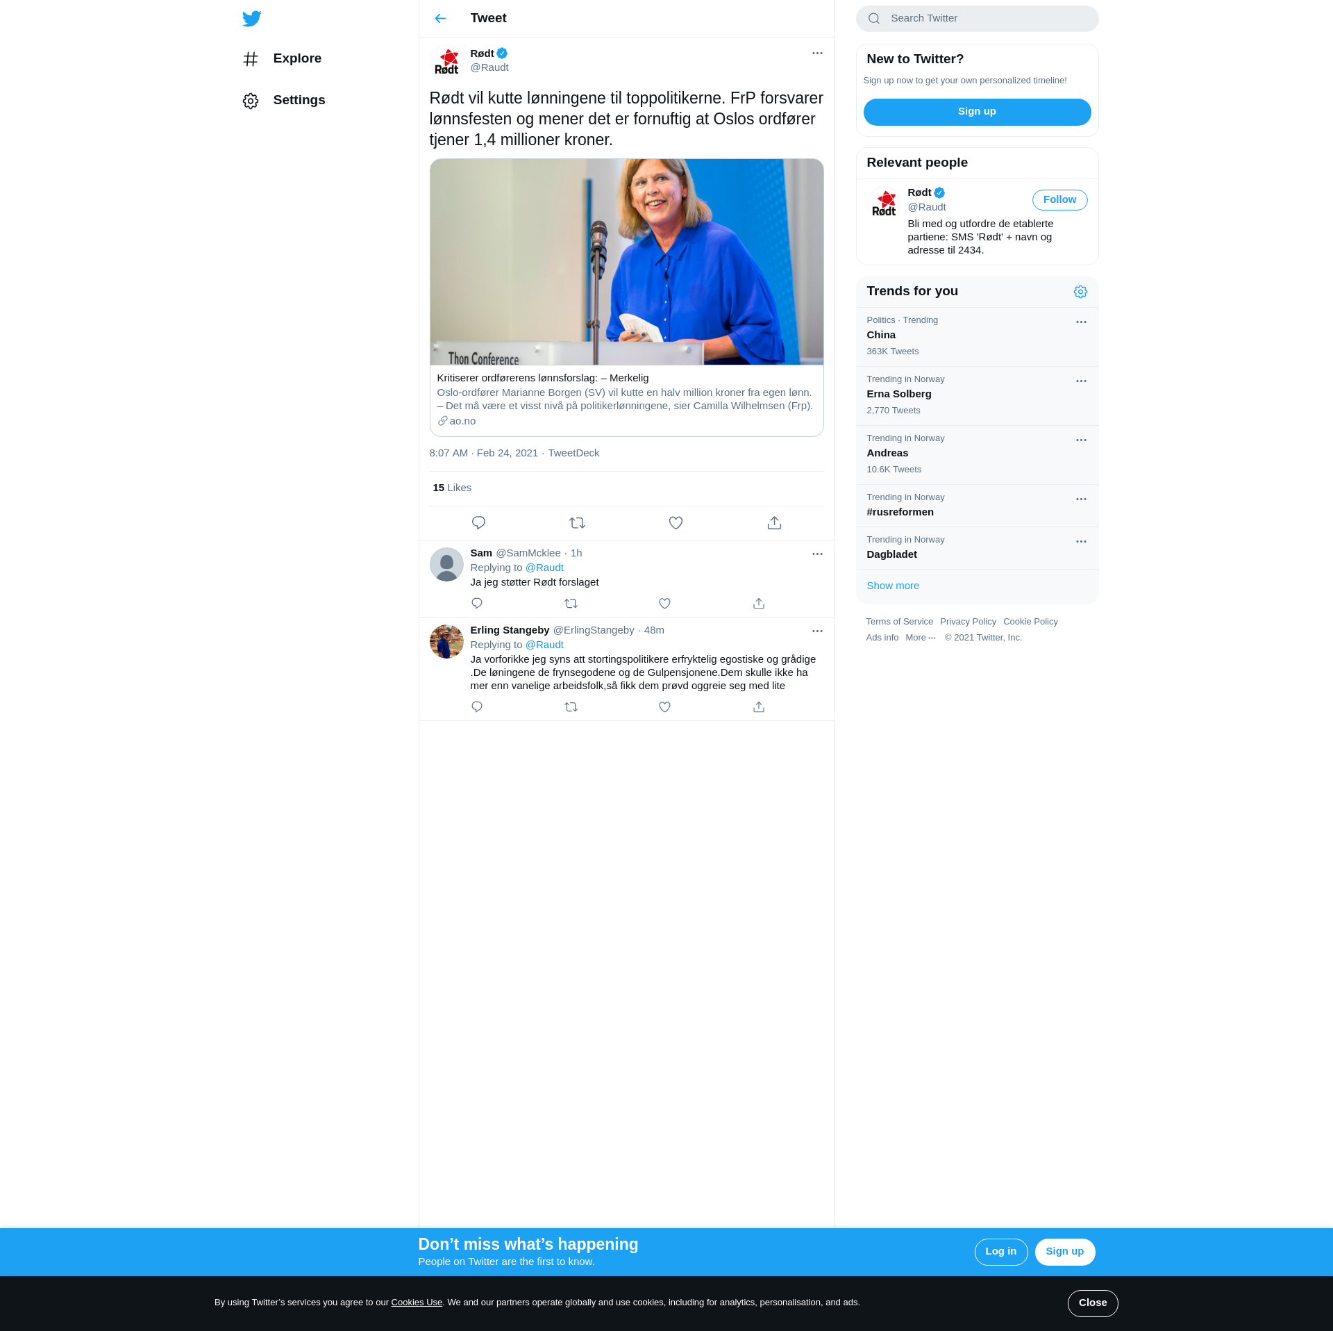The image size is (1333, 1331).
Task: Click Sign up on bottom banner
Action: click(x=1064, y=1252)
